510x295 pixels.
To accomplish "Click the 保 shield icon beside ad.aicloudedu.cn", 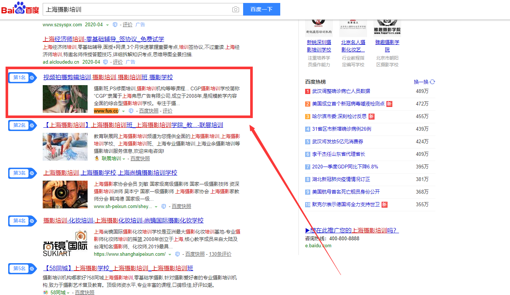I will tap(105, 62).
